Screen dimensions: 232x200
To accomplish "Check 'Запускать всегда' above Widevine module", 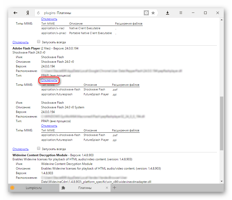I will pyautogui.click(x=39, y=149).
